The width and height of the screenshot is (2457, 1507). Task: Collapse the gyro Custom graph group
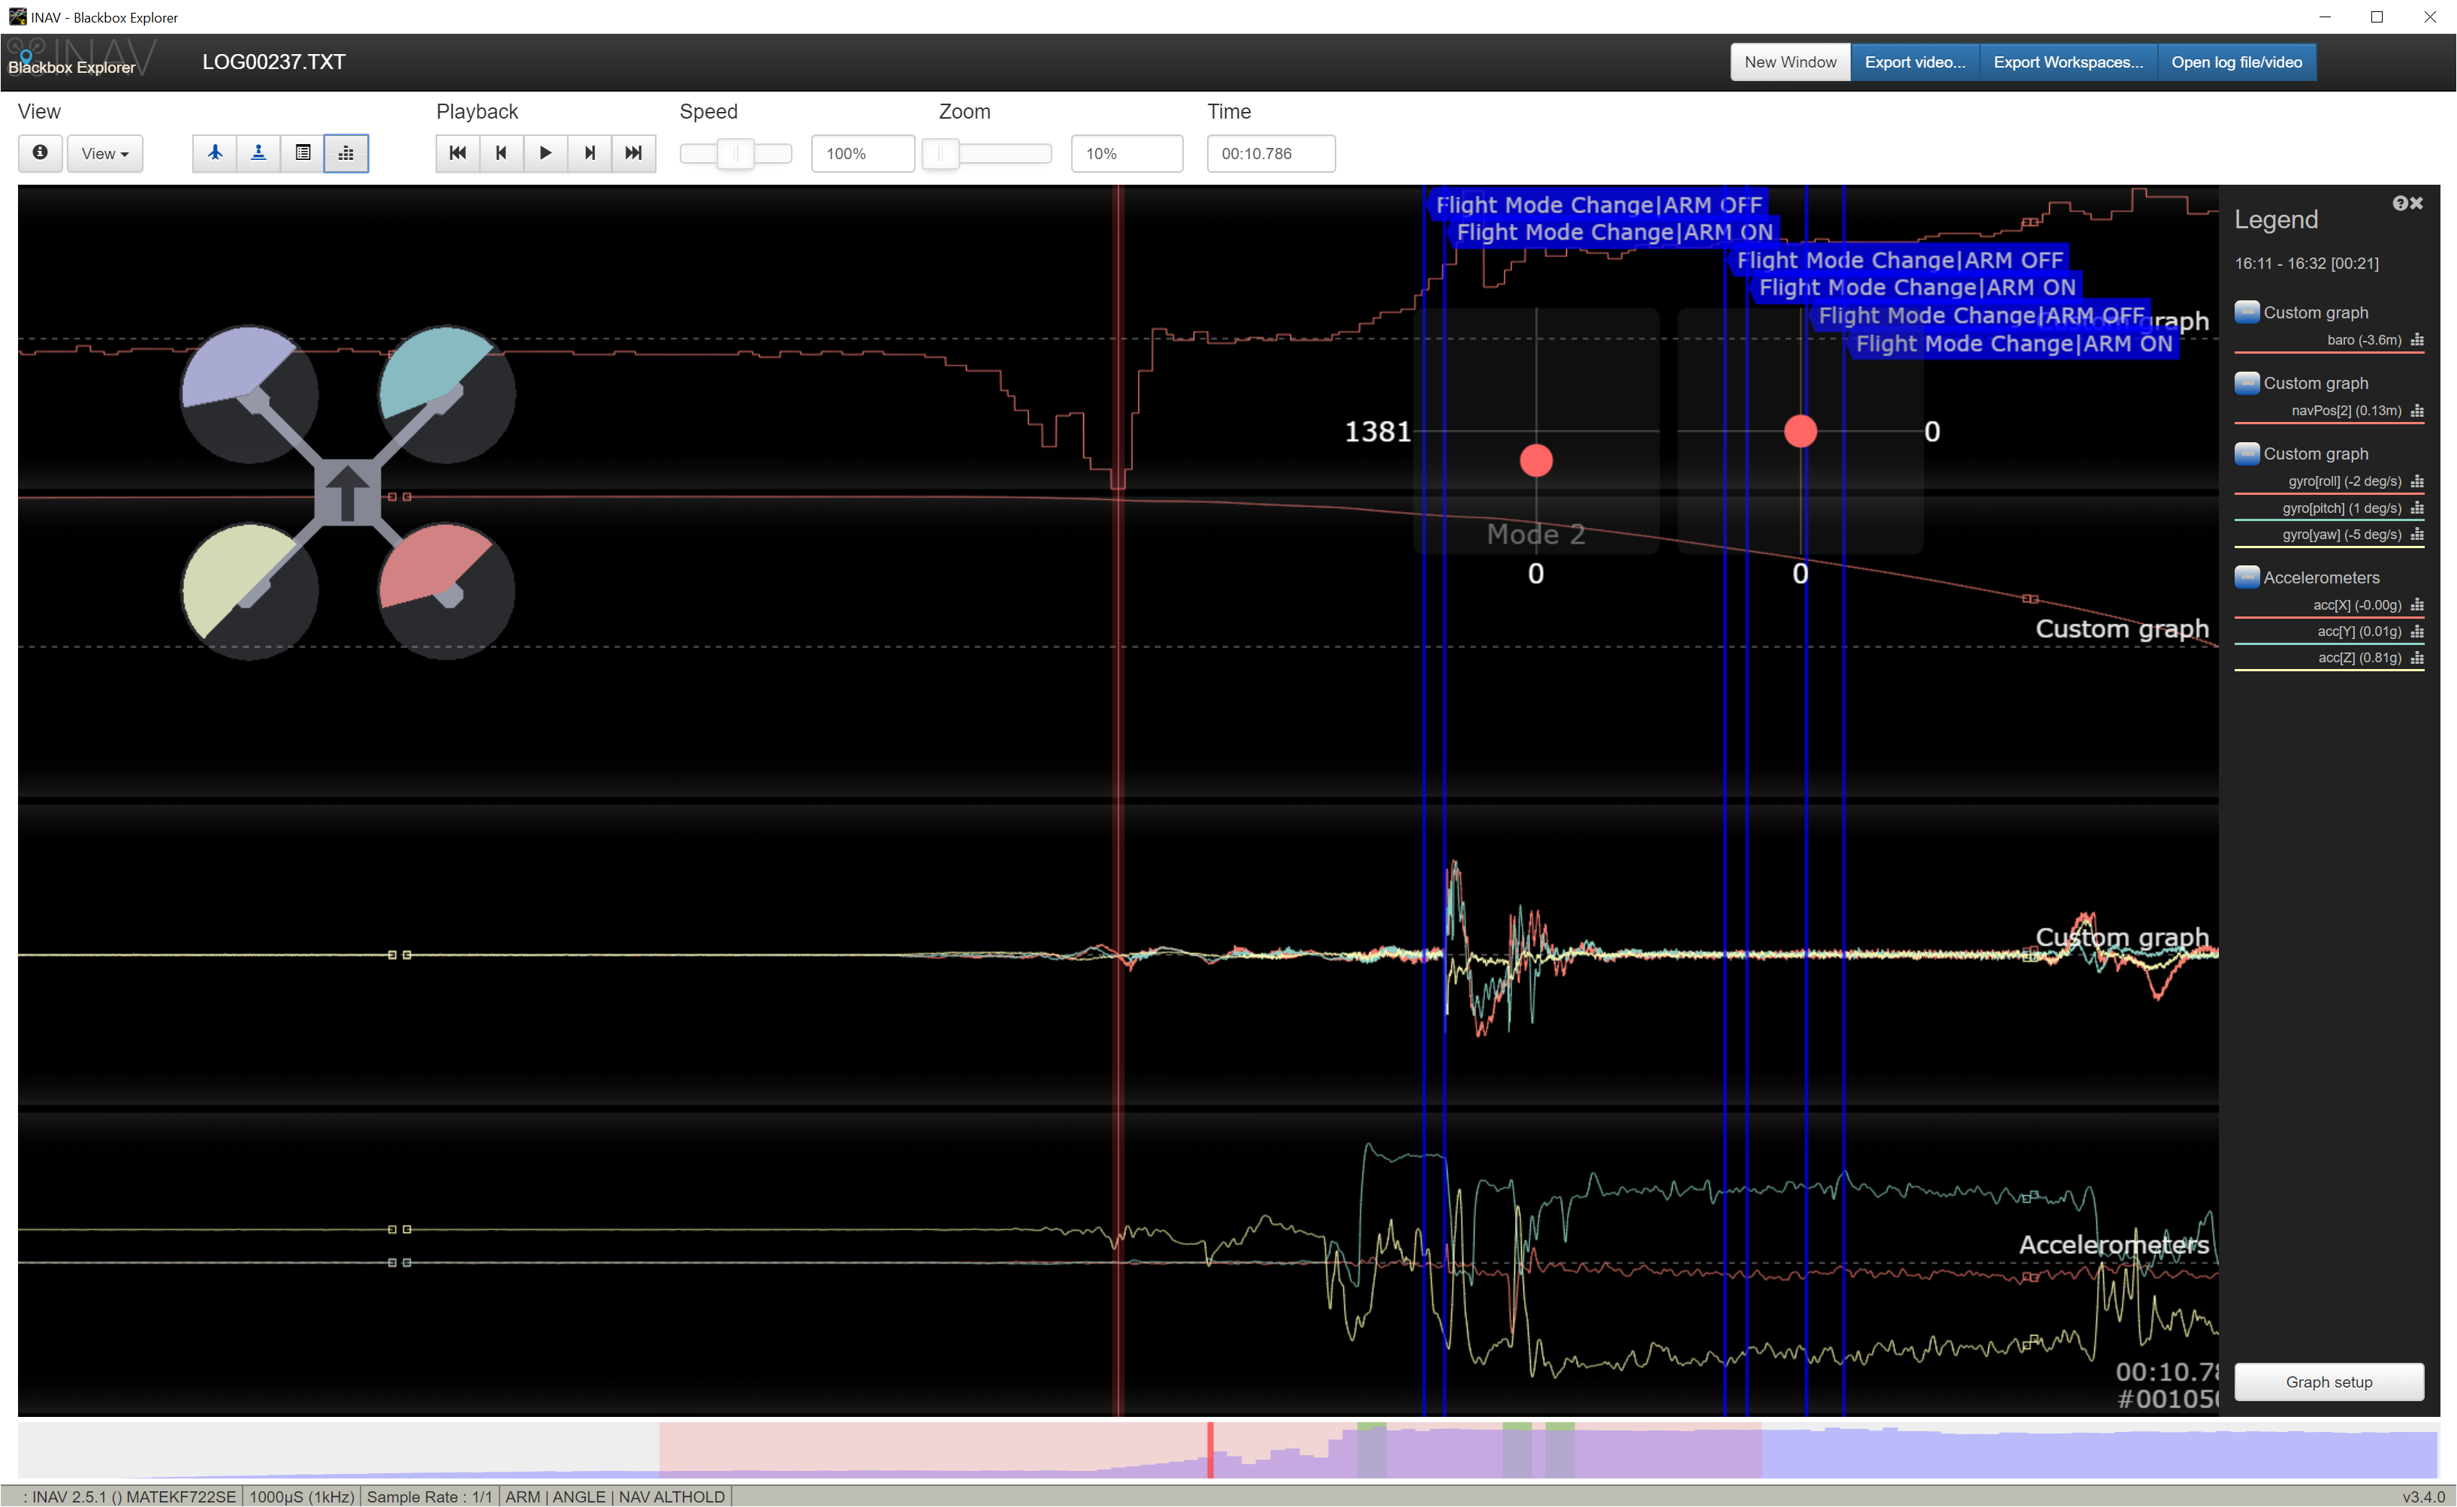click(2247, 454)
